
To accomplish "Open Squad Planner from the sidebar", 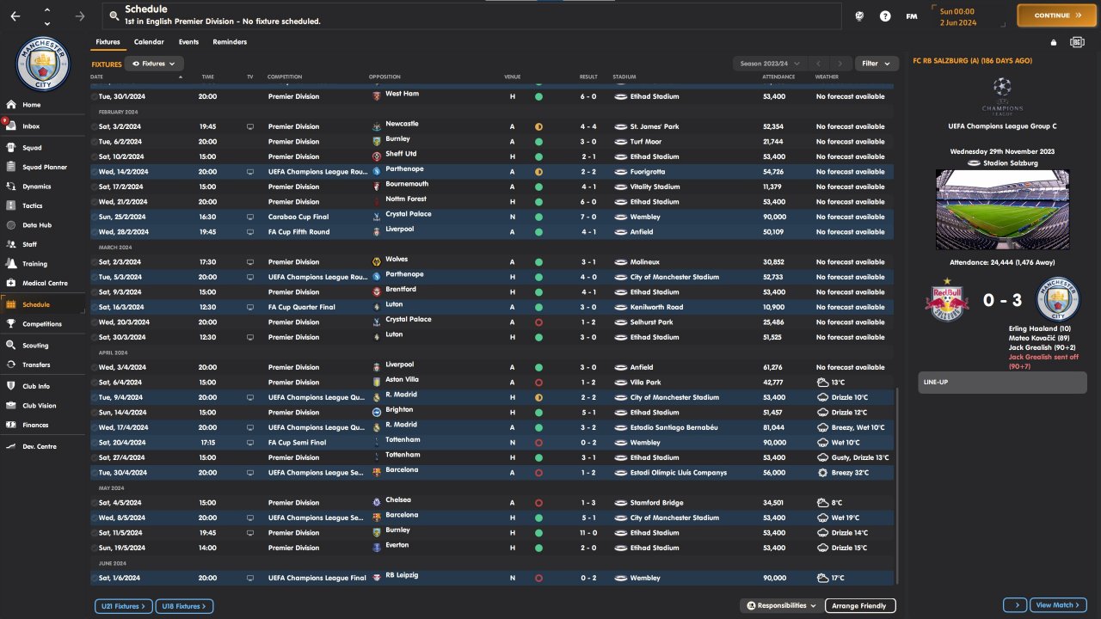I will point(43,167).
